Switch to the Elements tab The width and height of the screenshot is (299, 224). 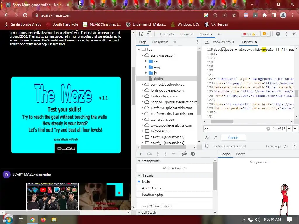point(167,34)
